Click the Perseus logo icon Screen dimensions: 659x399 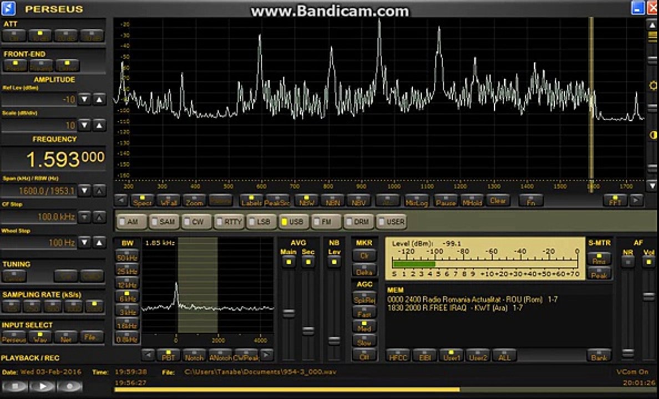point(8,8)
